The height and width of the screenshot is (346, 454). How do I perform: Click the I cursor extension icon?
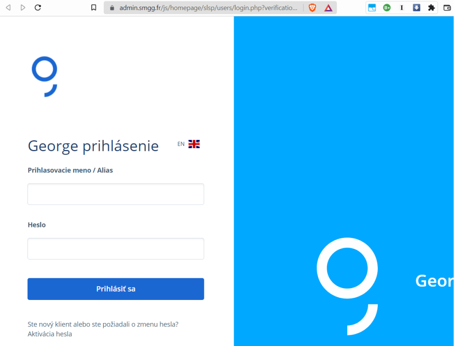click(402, 8)
